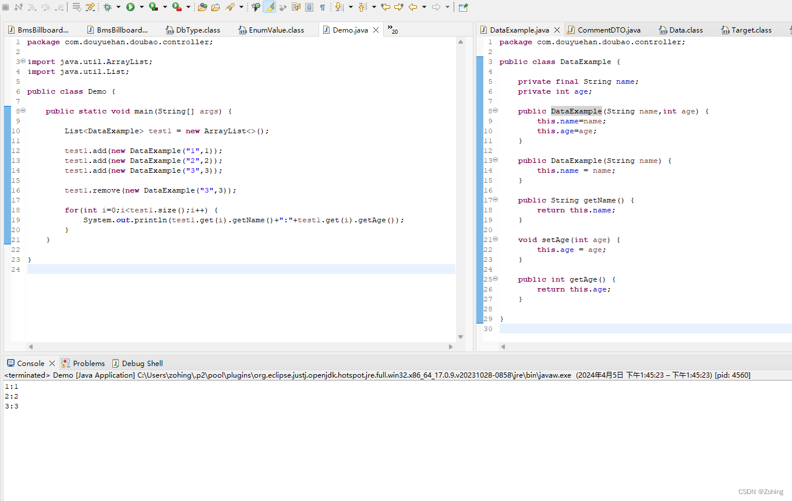
Task: Open the Coverage icon dropdown arrow
Action: click(x=165, y=7)
